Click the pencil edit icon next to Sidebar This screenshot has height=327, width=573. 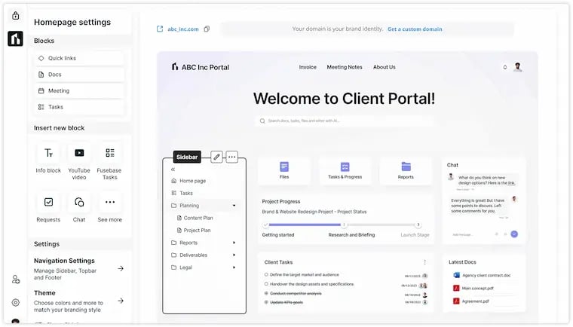pos(216,157)
